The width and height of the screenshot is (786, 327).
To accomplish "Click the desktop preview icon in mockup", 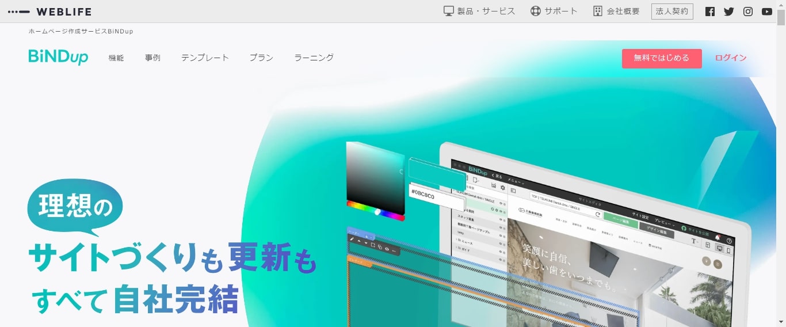I will tap(719, 248).
